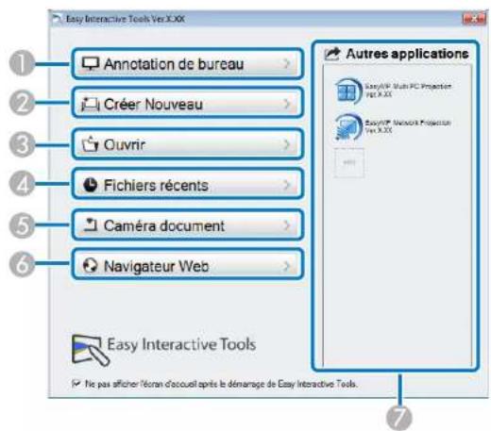This screenshot has height=431, width=491.
Task: Launch EasyMP Multi PC Projection icon
Action: click(348, 91)
